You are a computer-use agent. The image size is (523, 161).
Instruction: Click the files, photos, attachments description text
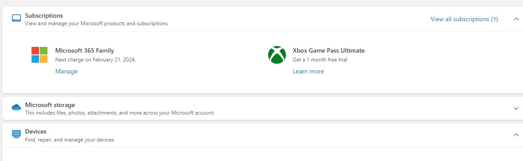pyautogui.click(x=119, y=113)
